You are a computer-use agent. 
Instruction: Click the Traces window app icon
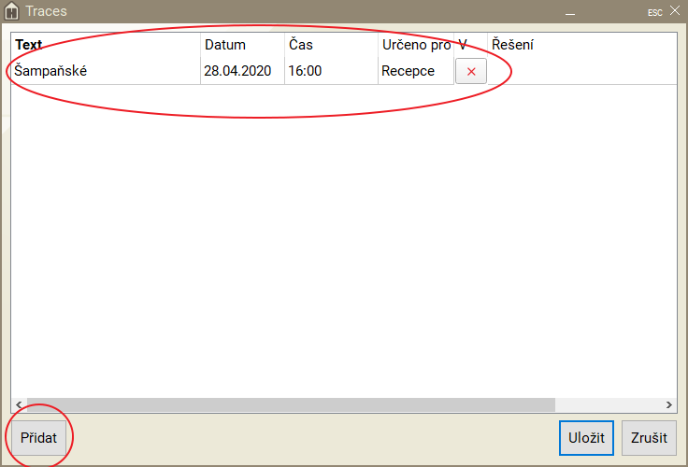click(x=13, y=12)
